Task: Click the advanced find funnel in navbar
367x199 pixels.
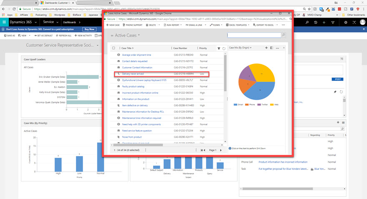Action: click(333, 23)
